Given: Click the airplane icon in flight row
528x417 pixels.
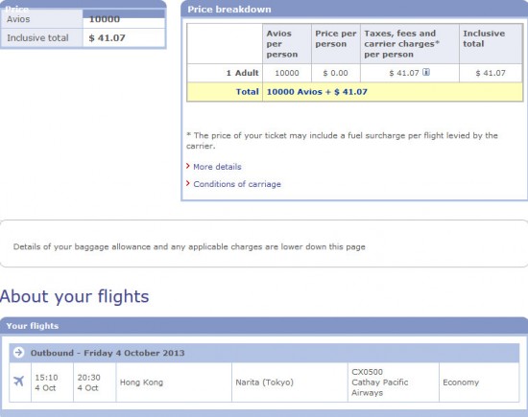Looking at the screenshot, I should (19, 382).
